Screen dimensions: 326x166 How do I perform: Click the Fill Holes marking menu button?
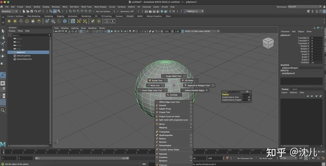(189, 80)
